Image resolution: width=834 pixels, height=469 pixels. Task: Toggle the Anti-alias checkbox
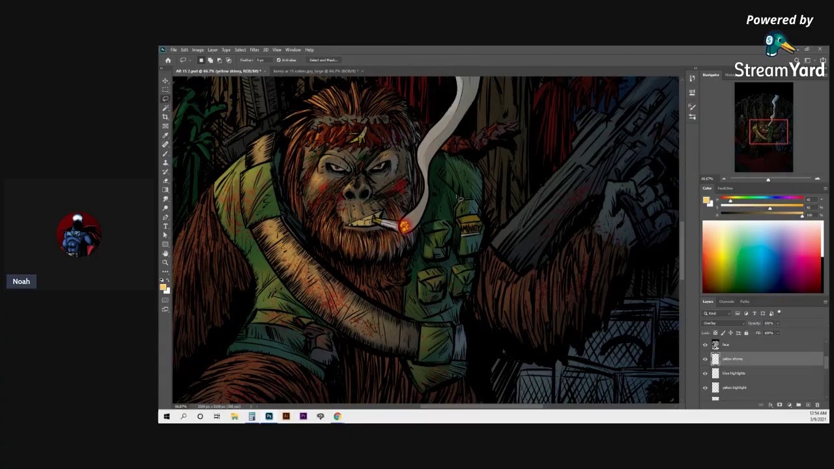pos(279,60)
